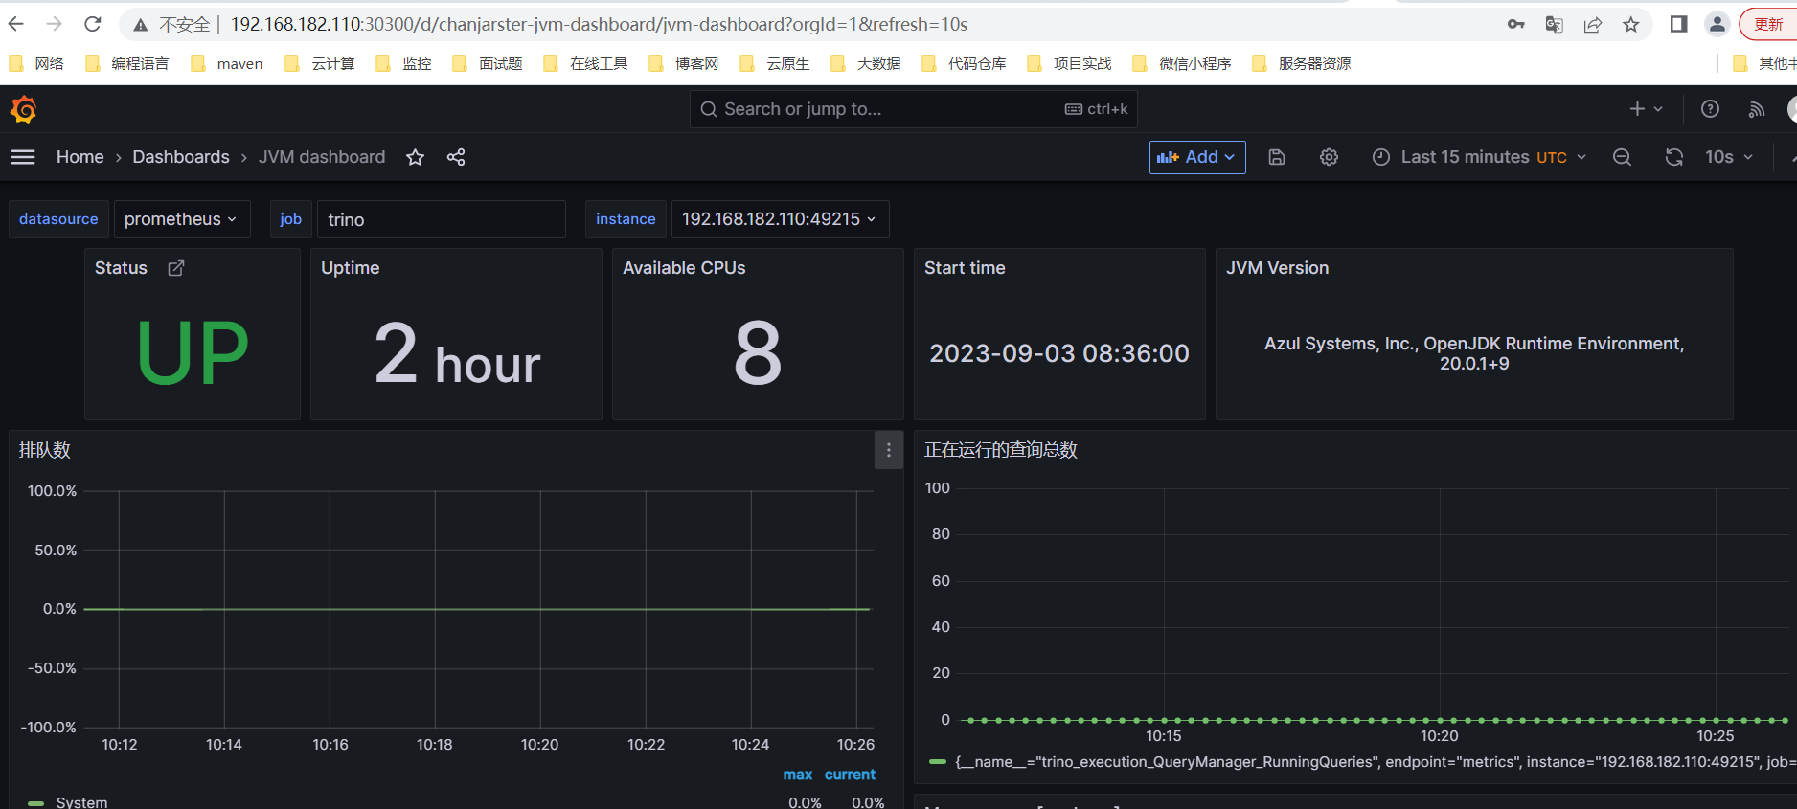Click the Available CPUs panel title
The width and height of the screenshot is (1797, 809).
(684, 268)
